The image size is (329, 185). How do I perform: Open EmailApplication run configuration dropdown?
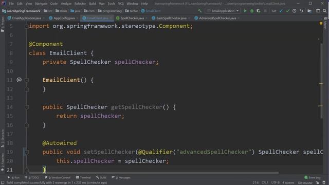[223, 11]
